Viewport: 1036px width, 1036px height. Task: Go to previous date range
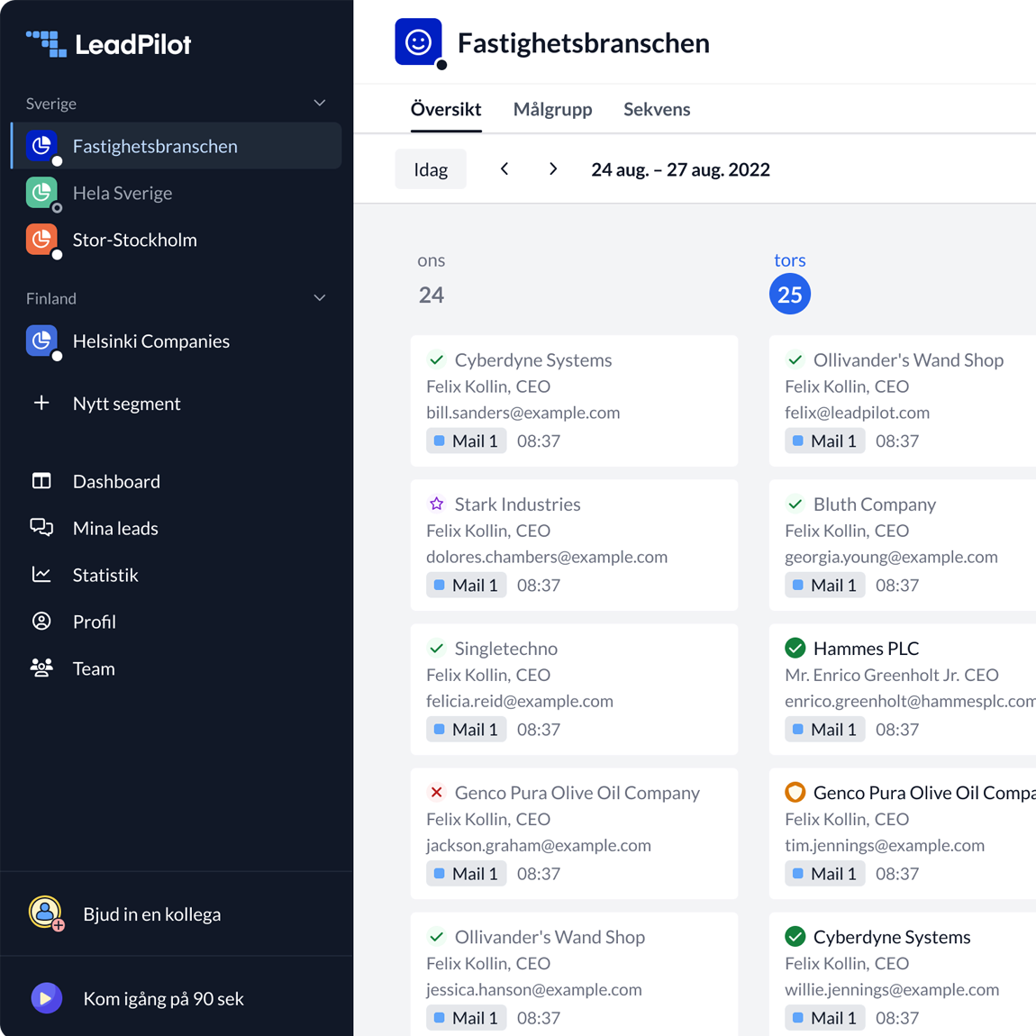[x=504, y=169]
